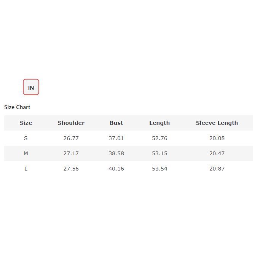Click length value 52.76
The image size is (255, 255).
click(159, 138)
